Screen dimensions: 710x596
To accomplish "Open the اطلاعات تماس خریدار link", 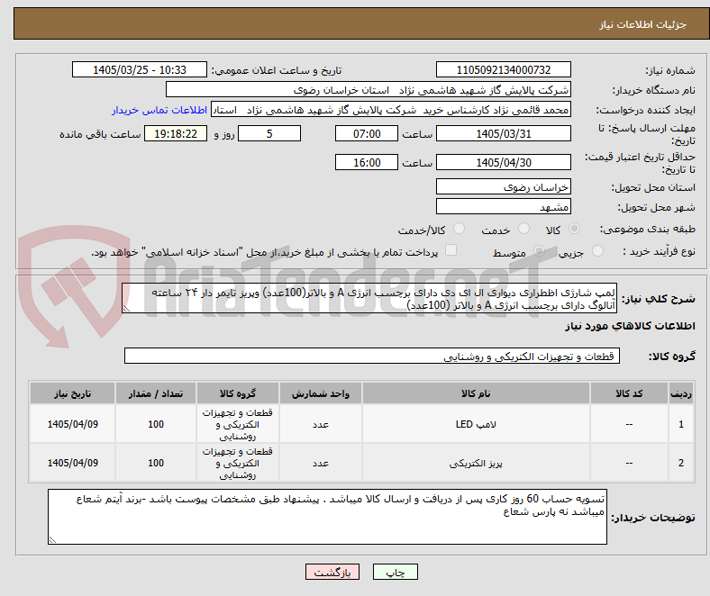I will click(159, 110).
